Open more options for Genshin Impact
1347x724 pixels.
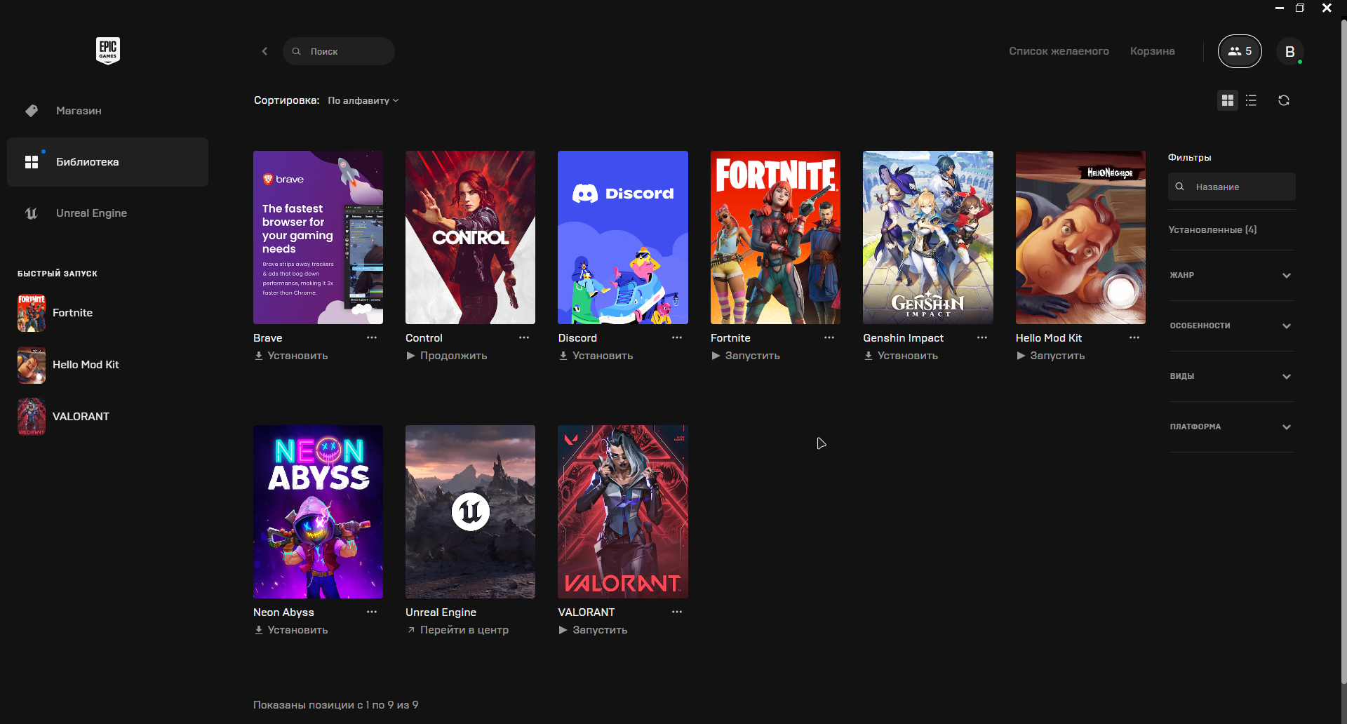(982, 337)
